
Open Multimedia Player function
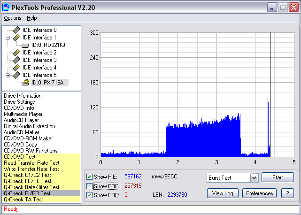pos(23,114)
